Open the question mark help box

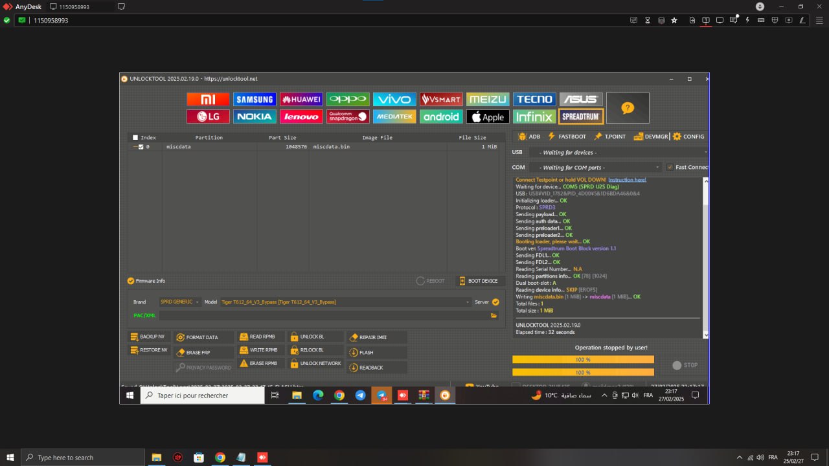pyautogui.click(x=628, y=108)
